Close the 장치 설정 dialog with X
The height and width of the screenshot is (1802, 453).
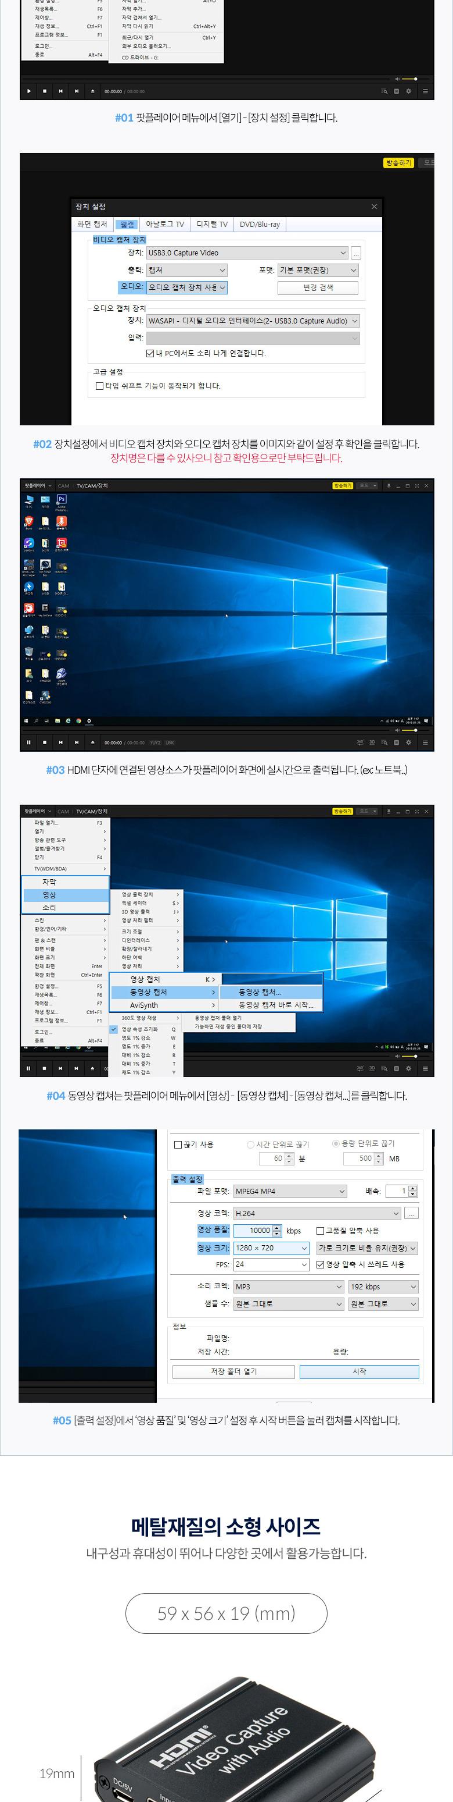(374, 207)
